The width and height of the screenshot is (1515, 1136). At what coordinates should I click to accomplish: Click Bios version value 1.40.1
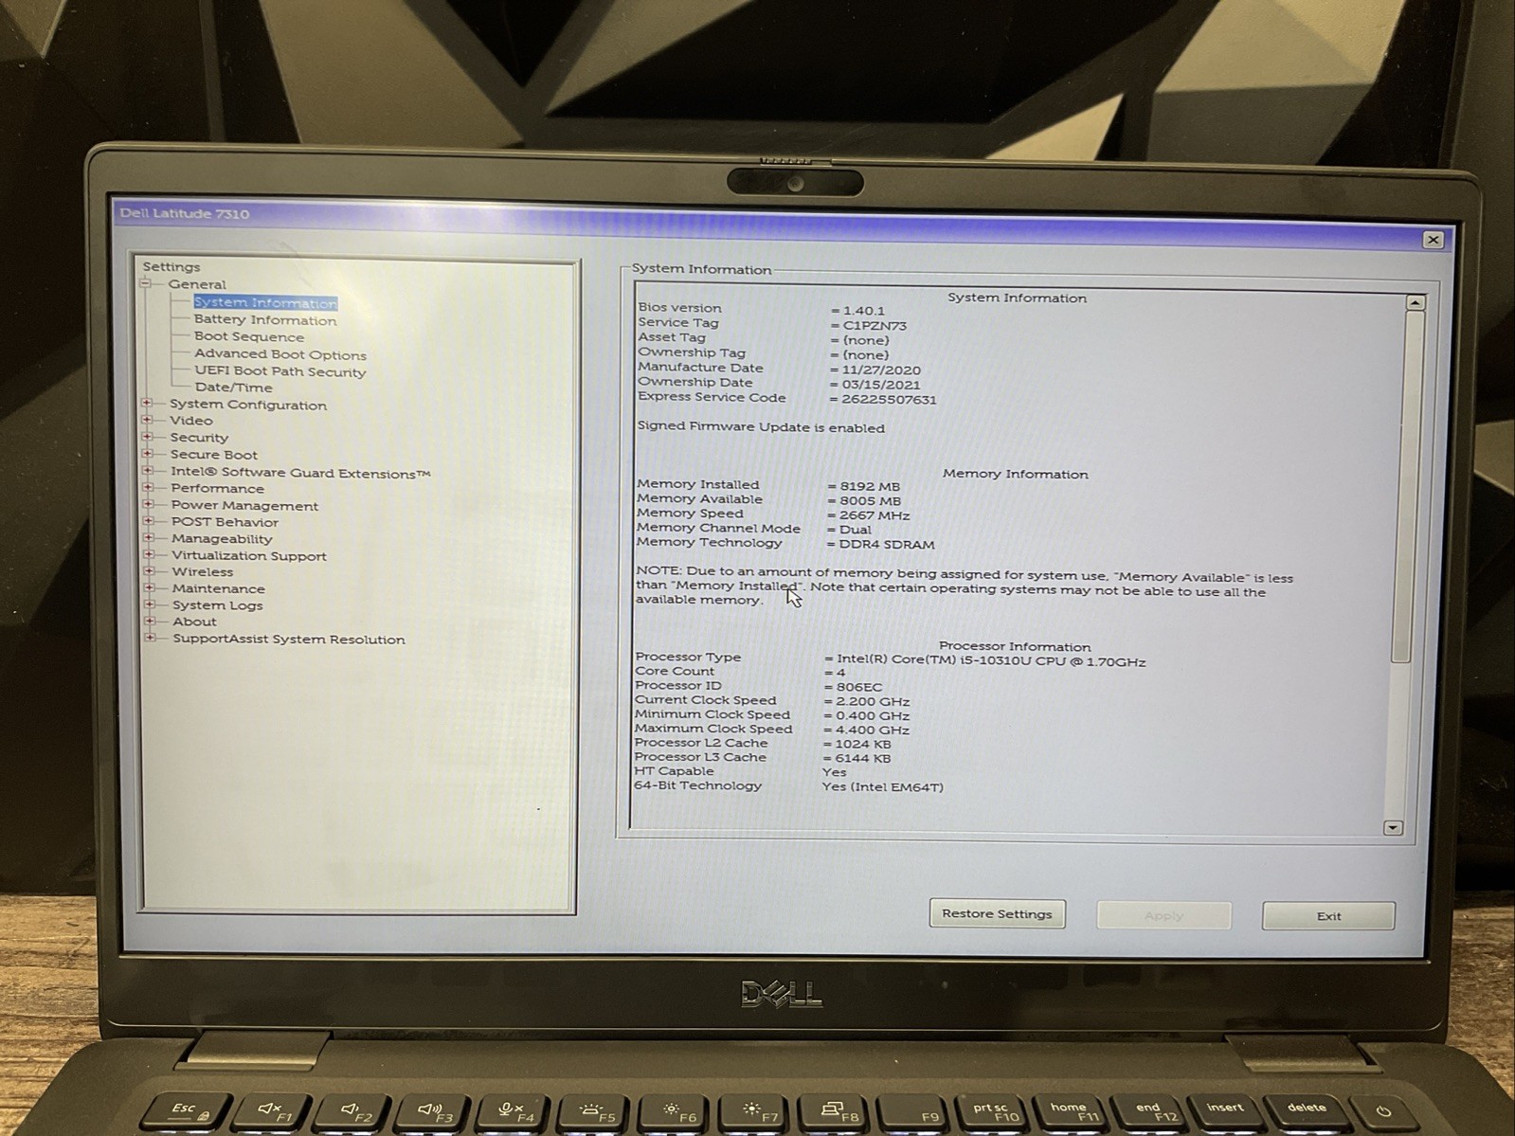(863, 311)
